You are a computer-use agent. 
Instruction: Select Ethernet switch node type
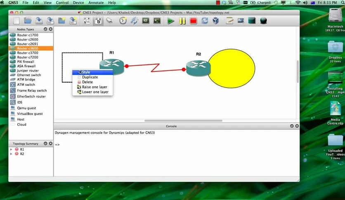[x=31, y=75]
